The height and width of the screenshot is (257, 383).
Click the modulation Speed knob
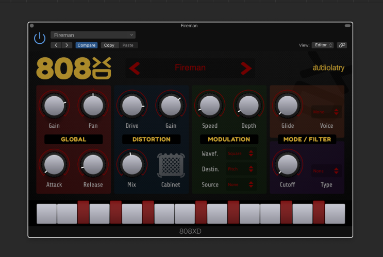click(x=210, y=106)
